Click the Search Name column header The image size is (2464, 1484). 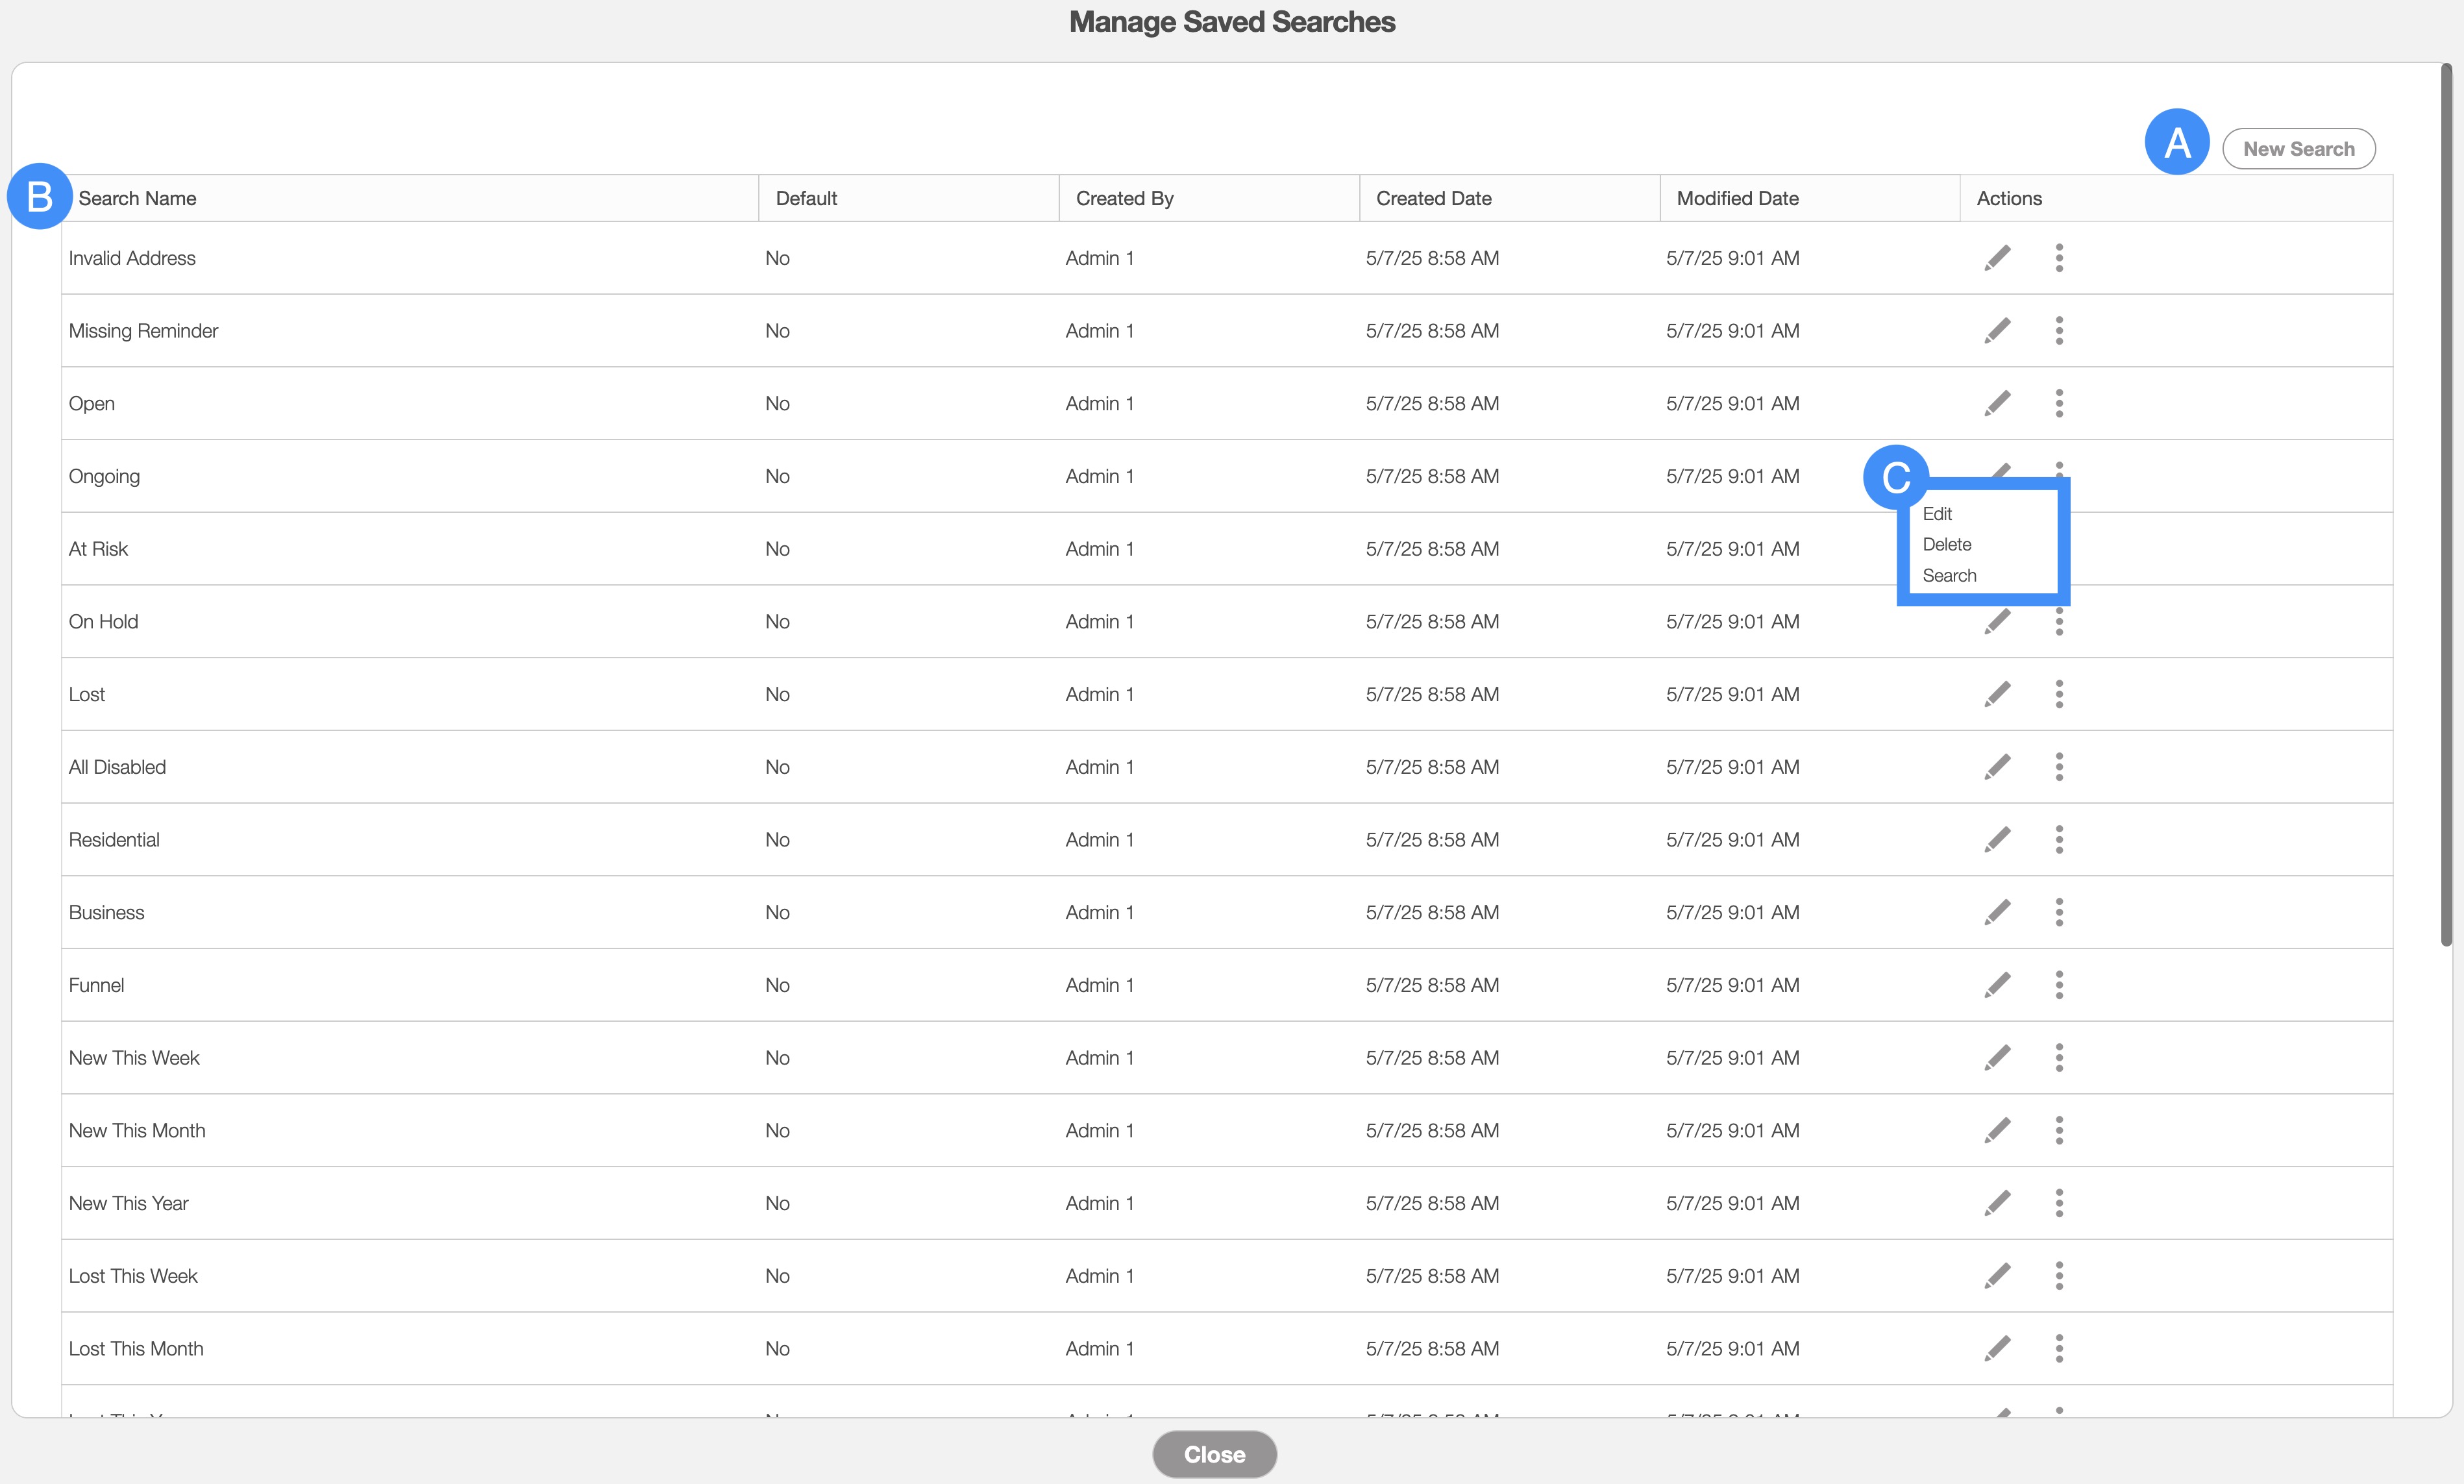[137, 199]
